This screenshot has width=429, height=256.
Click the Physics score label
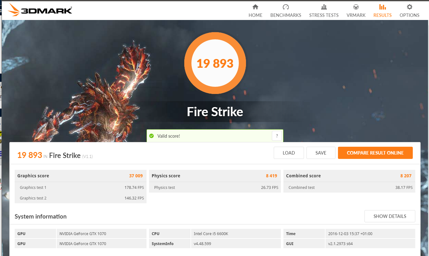(166, 176)
